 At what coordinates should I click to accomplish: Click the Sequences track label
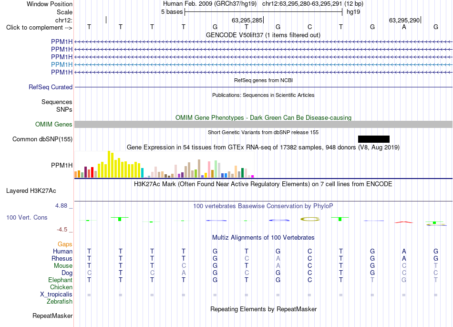point(57,102)
